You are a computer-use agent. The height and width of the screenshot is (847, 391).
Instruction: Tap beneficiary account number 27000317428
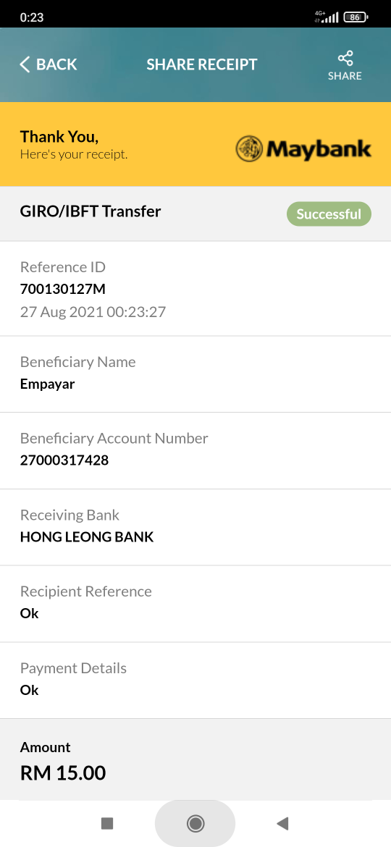tap(64, 460)
